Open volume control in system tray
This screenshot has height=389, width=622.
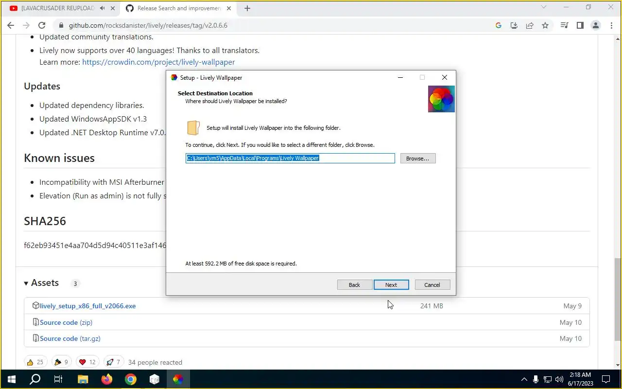559,379
